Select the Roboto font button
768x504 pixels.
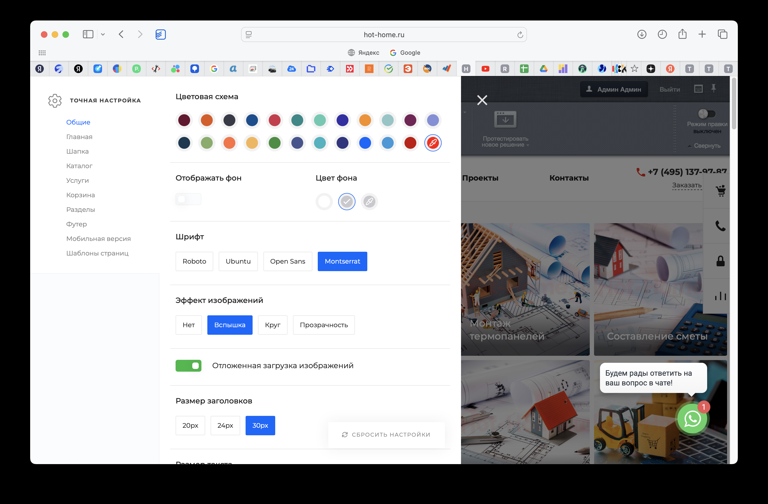[x=194, y=261]
